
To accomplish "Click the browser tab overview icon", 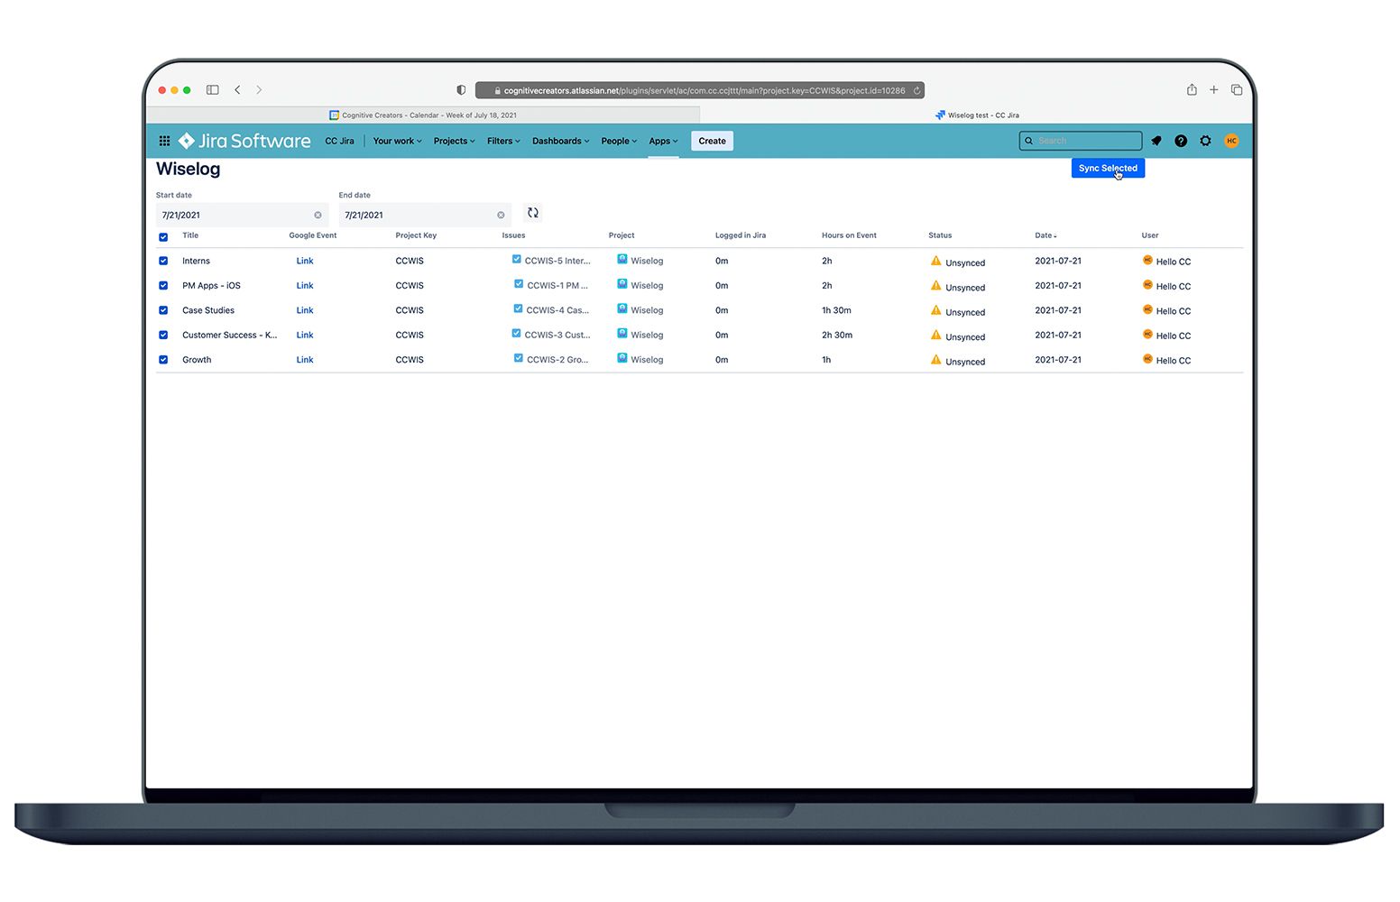I will click(1237, 89).
